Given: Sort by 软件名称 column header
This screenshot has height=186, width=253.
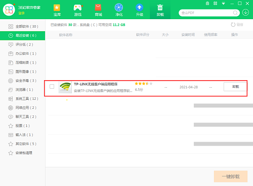Looking at the screenshot, I should 66,35.
